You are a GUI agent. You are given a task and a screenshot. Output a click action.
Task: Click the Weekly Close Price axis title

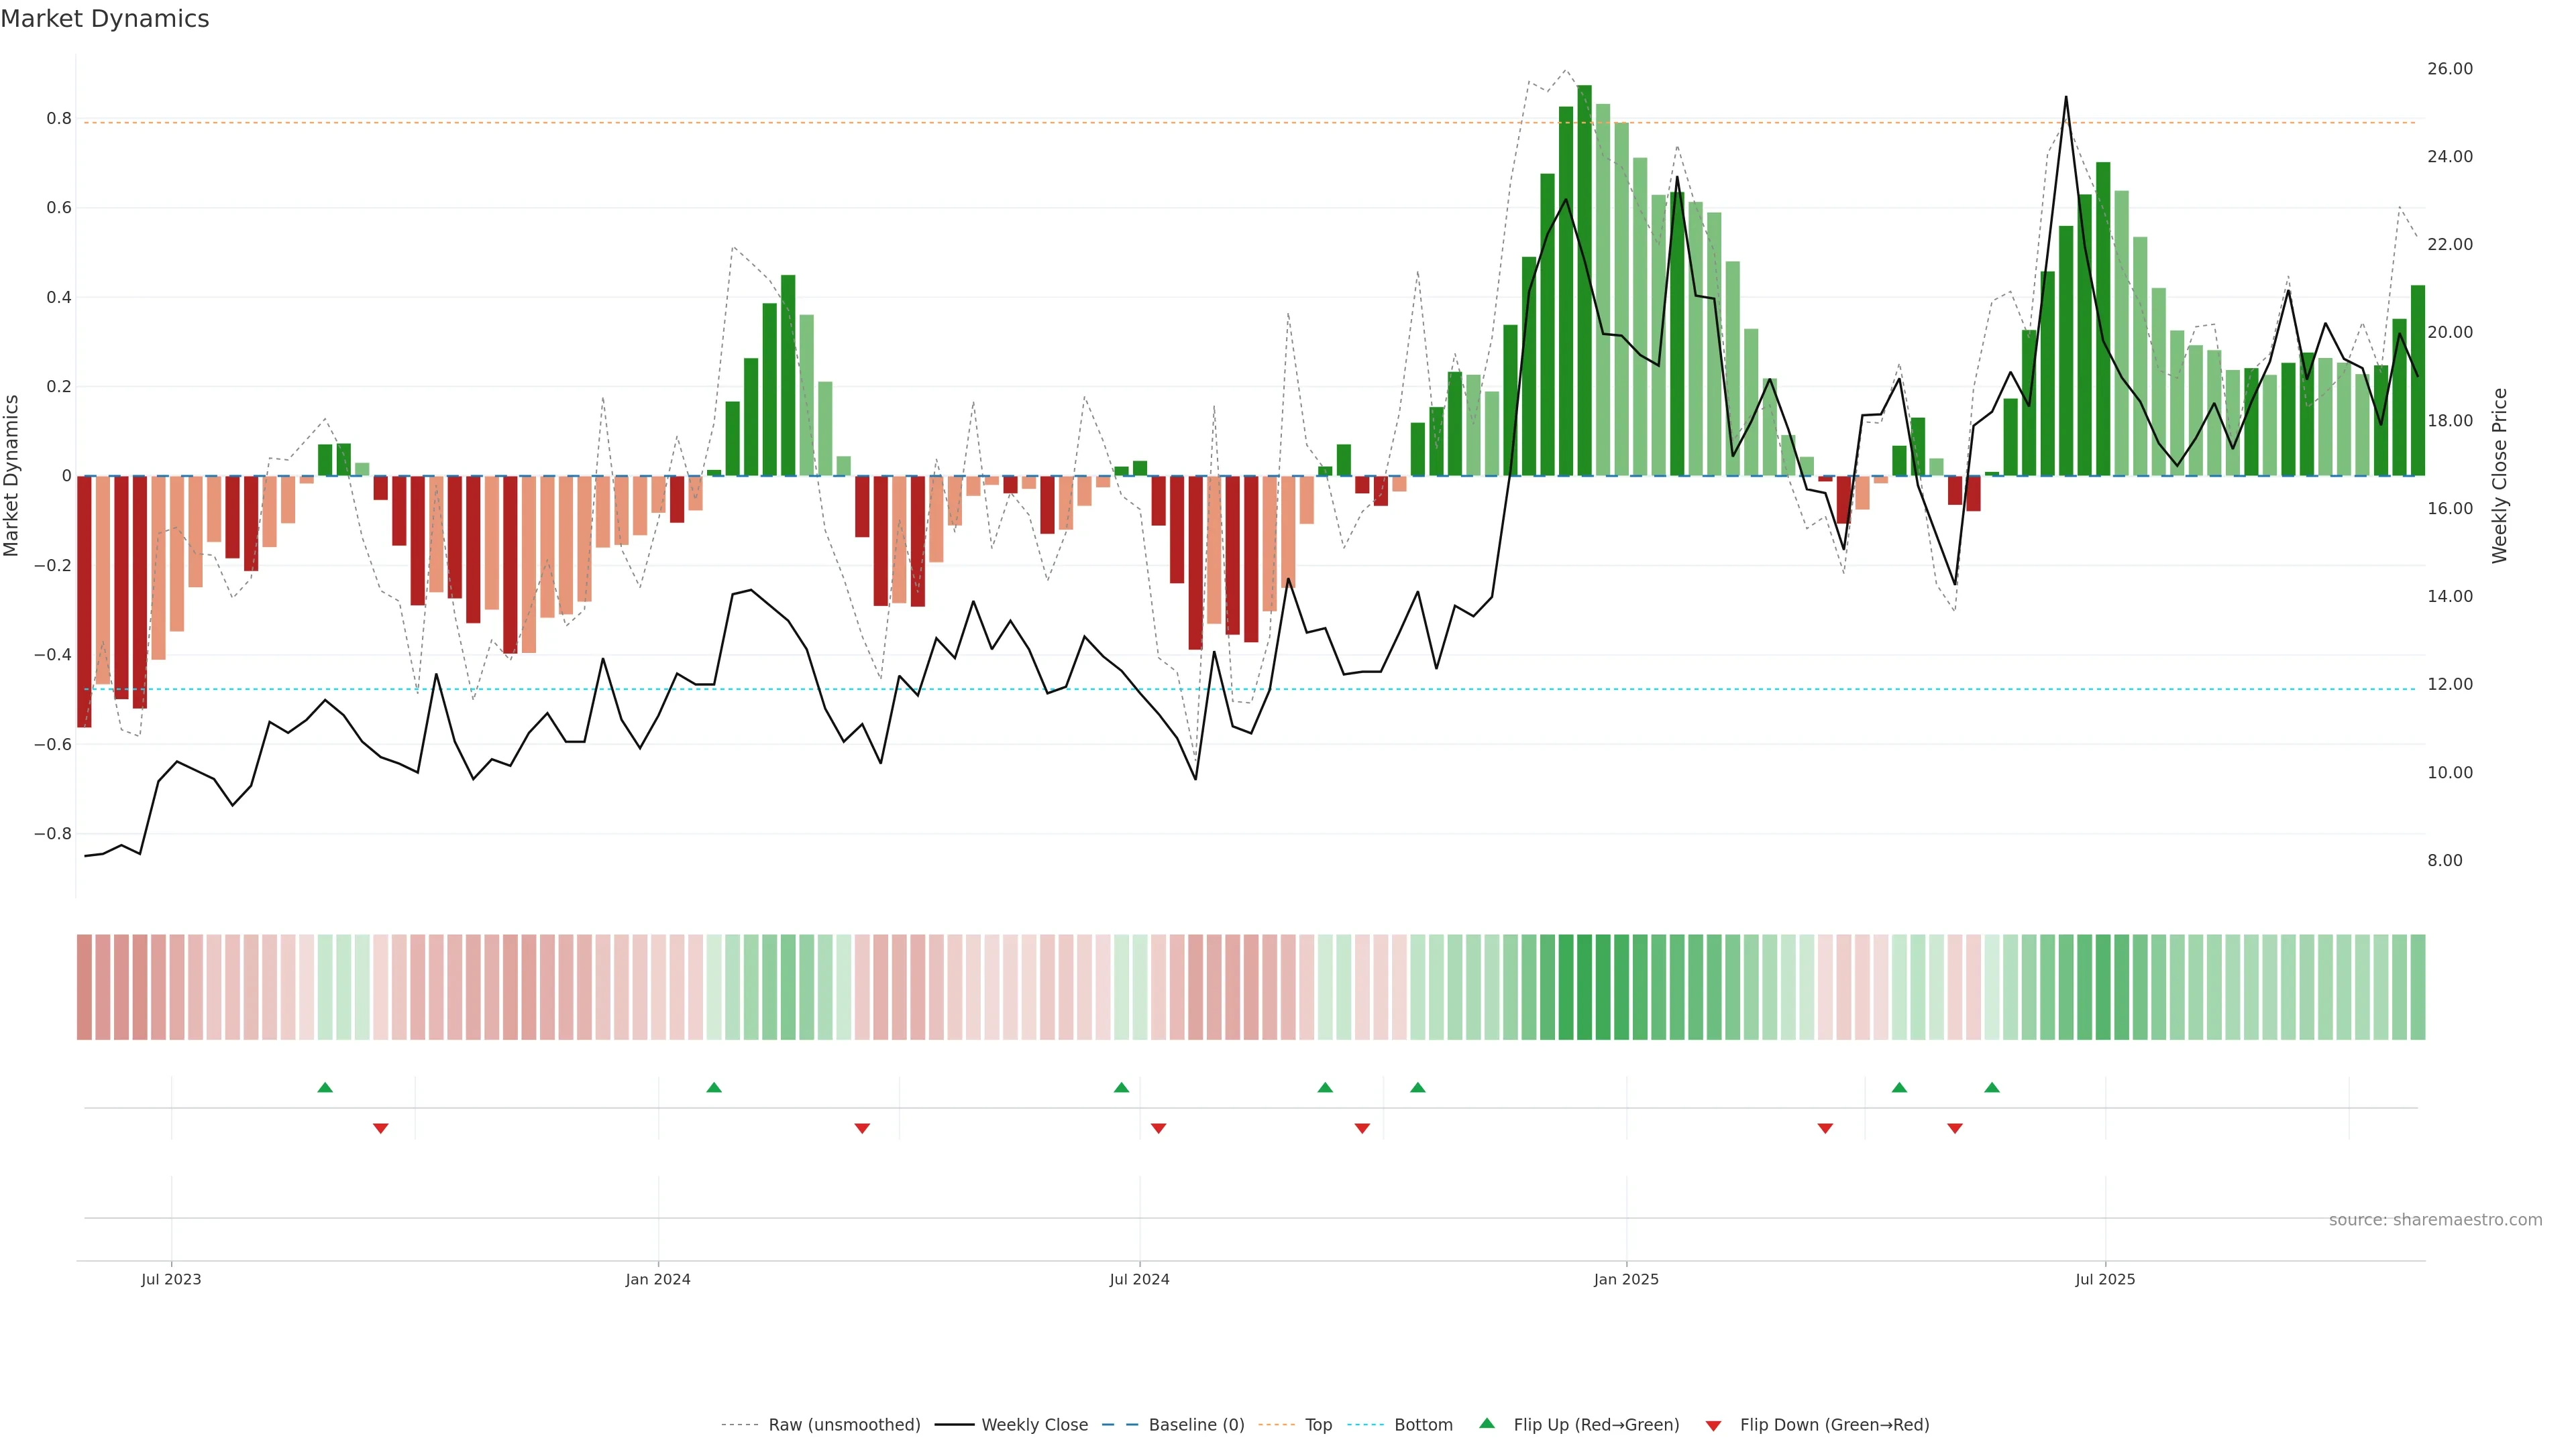[x=2499, y=476]
